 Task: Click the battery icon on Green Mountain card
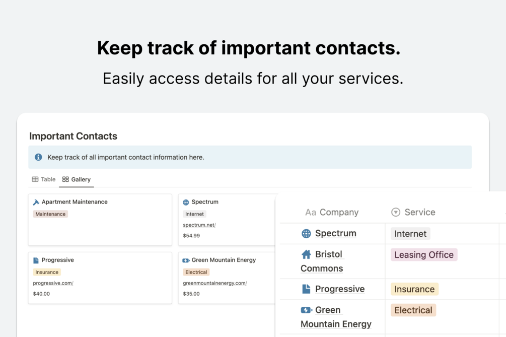pos(186,260)
